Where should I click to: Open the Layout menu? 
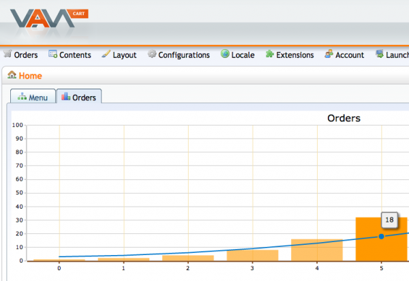pos(119,55)
